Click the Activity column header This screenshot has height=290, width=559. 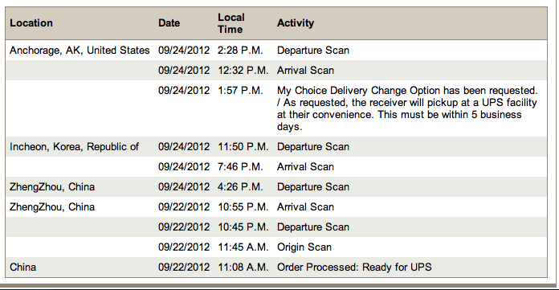(x=296, y=23)
